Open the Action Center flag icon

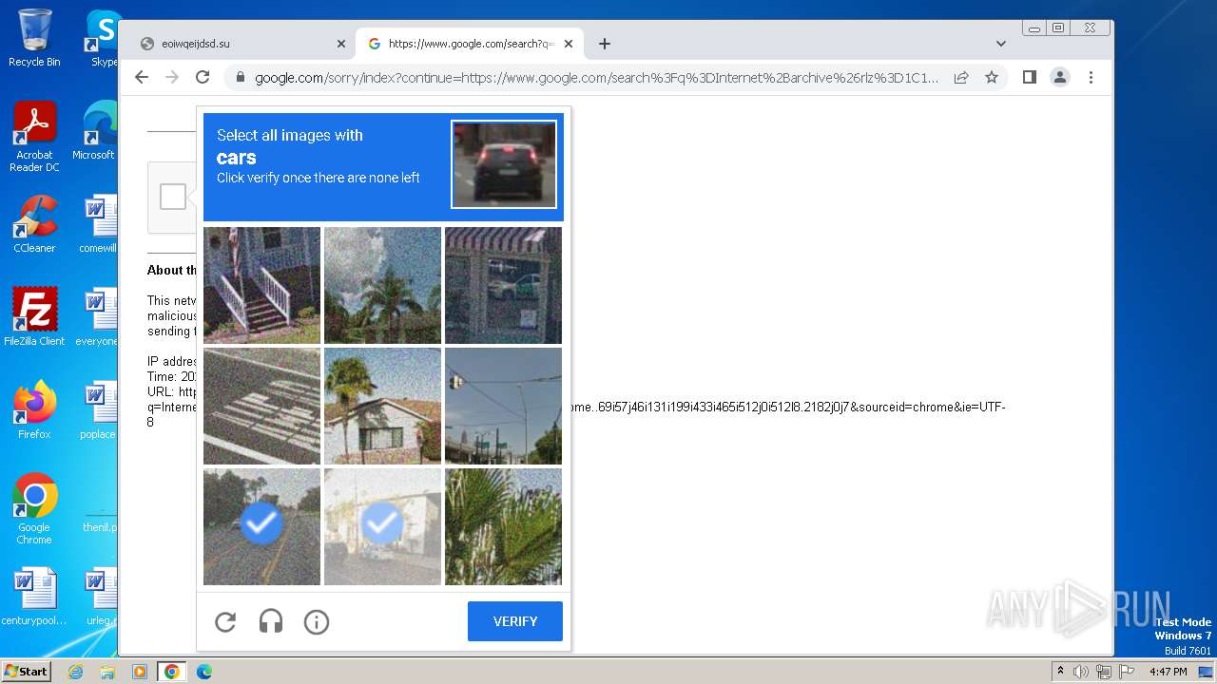[1125, 672]
